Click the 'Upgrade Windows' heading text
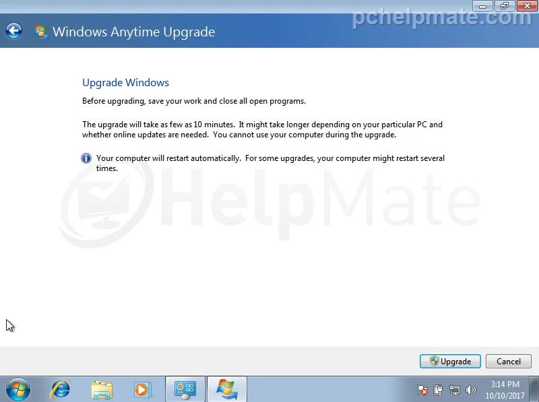 click(x=125, y=83)
